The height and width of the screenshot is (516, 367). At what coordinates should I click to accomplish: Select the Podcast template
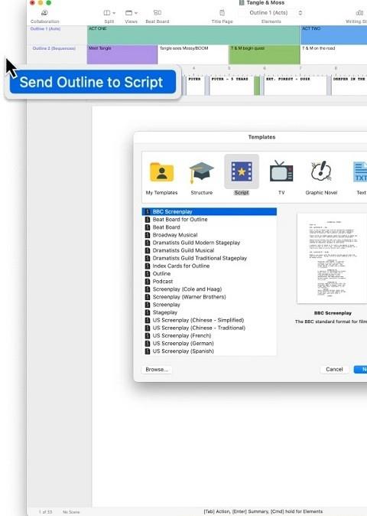209,282
